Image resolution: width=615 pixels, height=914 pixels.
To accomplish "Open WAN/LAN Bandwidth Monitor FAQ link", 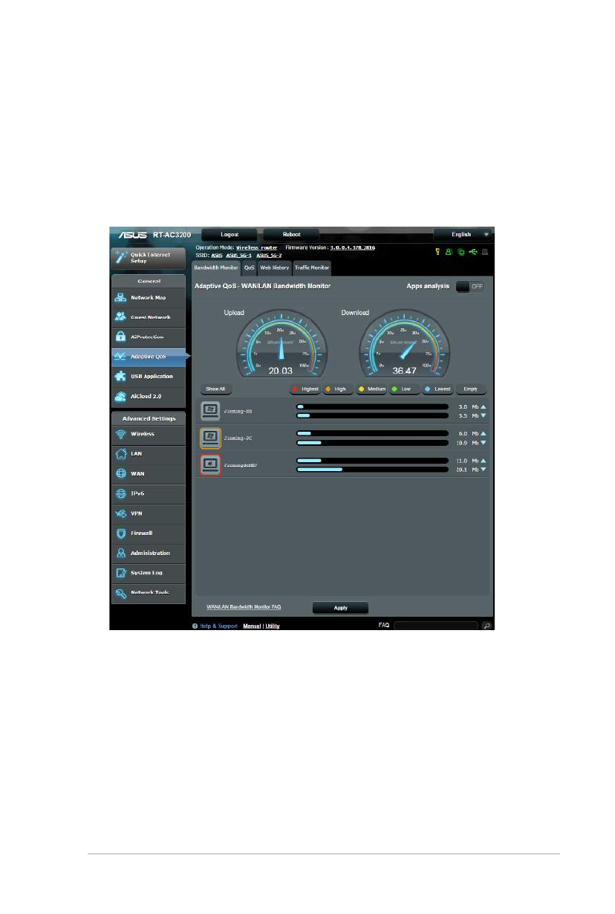I will [243, 607].
